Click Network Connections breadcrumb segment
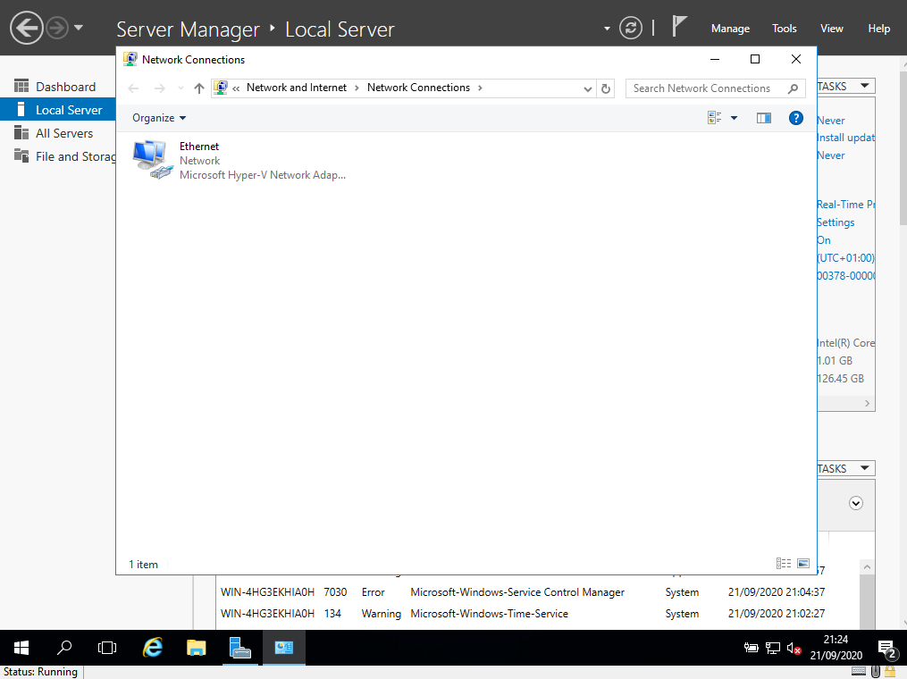907x679 pixels. (x=418, y=88)
